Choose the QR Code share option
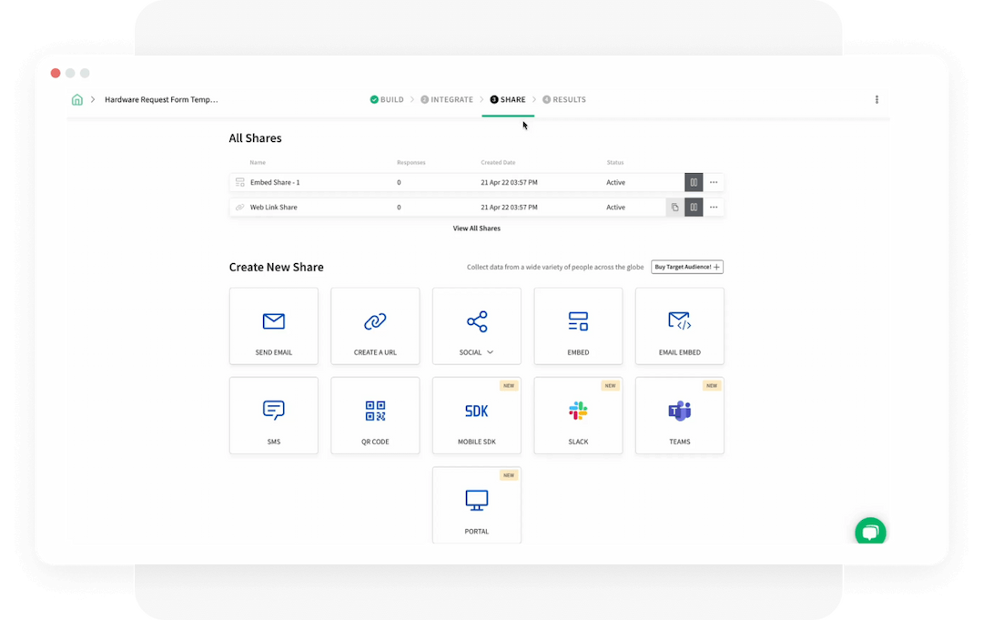 [375, 415]
